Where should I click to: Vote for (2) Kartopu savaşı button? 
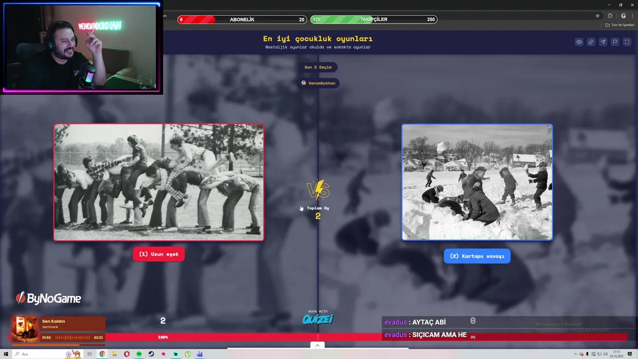click(477, 256)
